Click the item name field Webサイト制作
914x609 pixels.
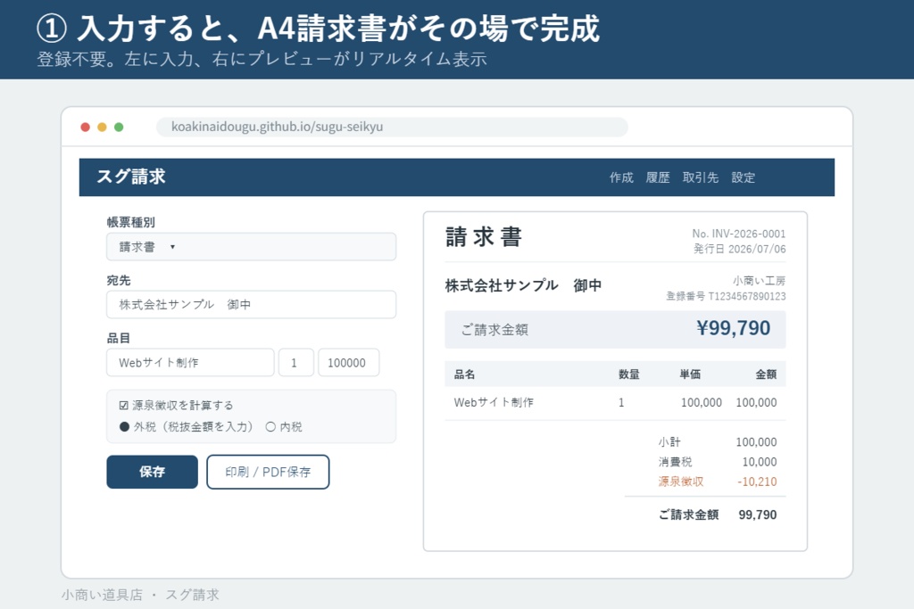tap(190, 363)
